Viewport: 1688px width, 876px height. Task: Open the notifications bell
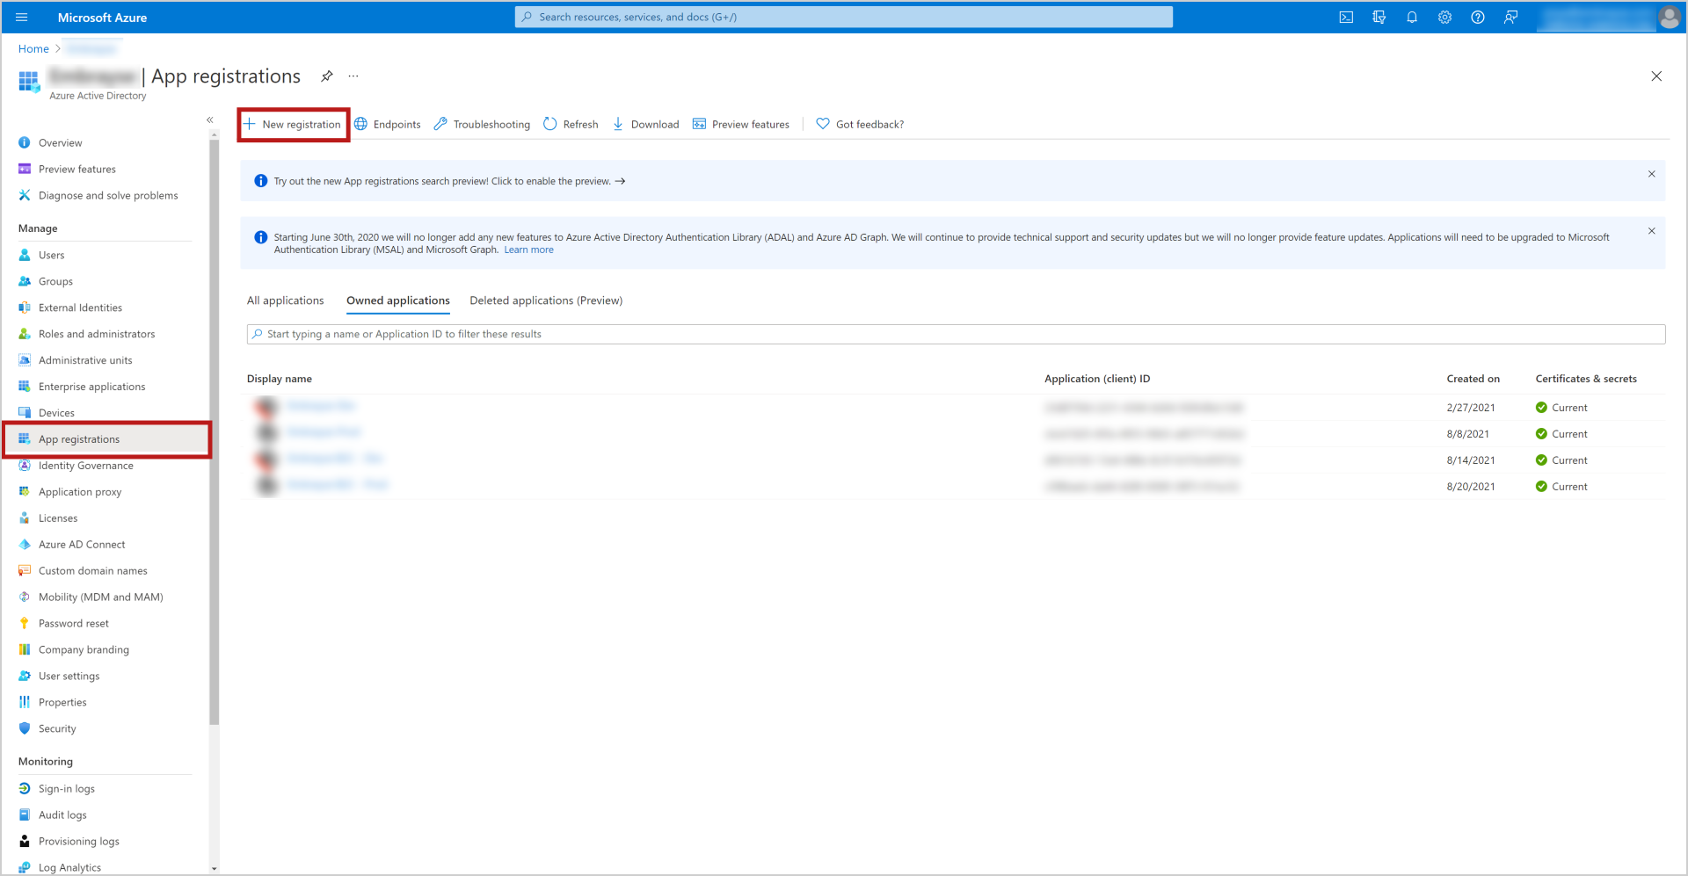tap(1412, 17)
